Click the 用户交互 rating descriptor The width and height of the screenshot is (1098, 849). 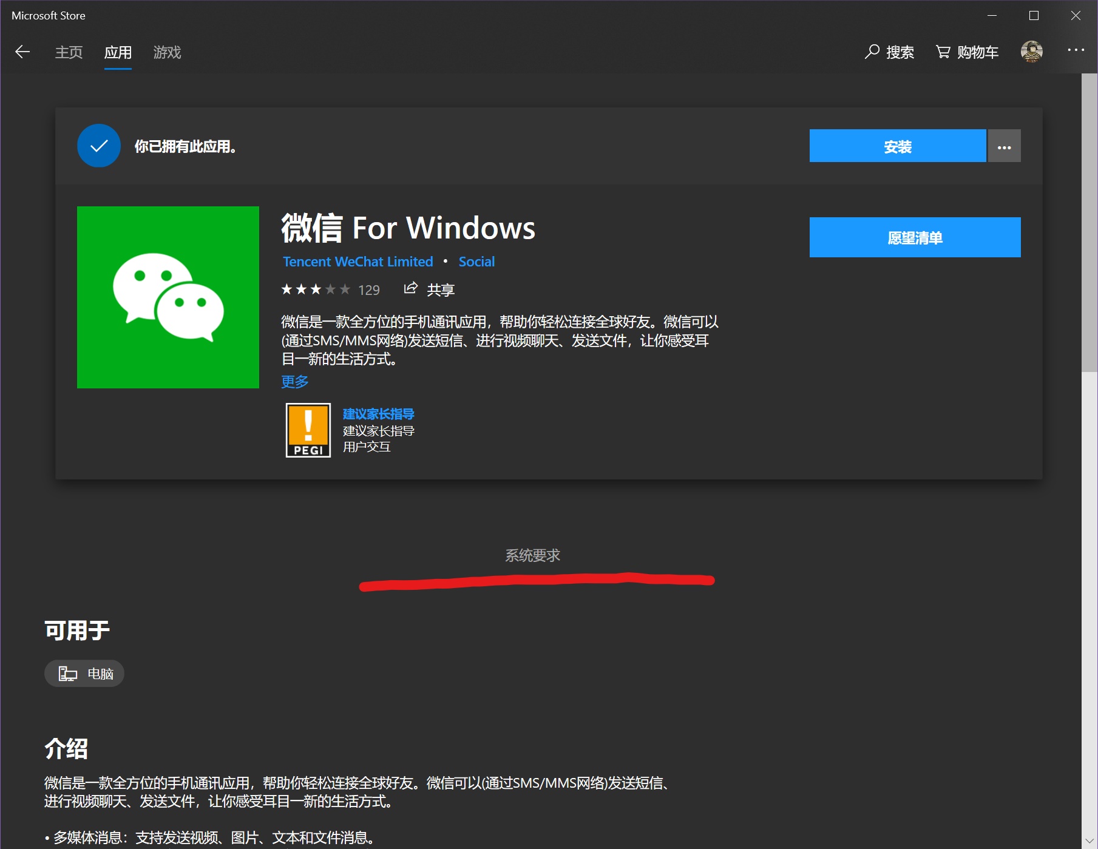[367, 447]
